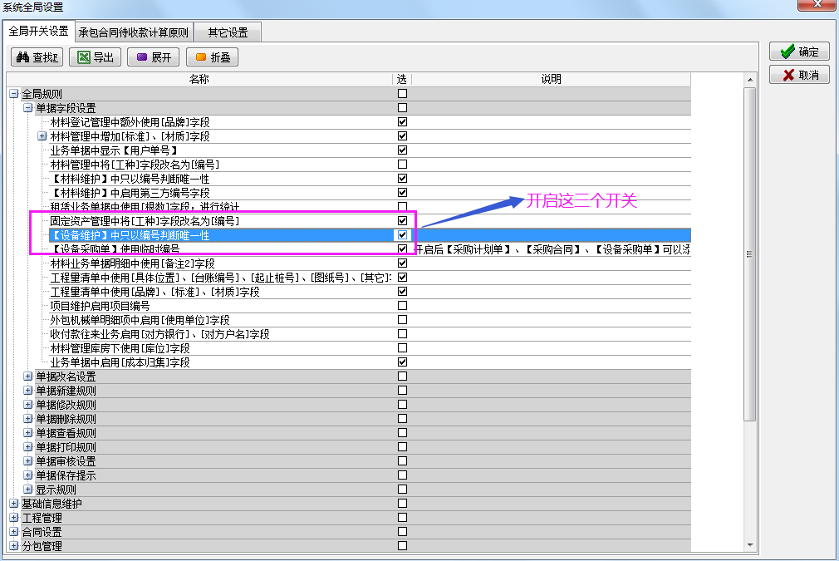Viewport: 839px width, 561px height.
Task: Switch to 承包合同待收款计算原则 tab
Action: click(134, 33)
